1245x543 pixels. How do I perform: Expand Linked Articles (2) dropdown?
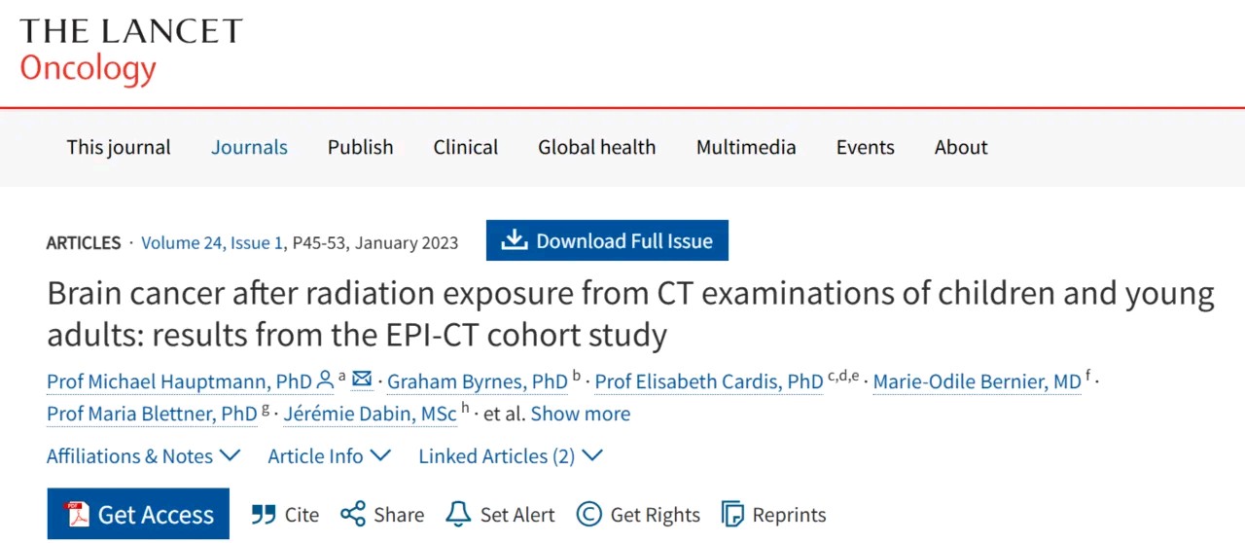[x=510, y=455]
